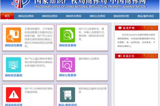Open 商标状态查询 in the navigation bar
Image resolution: width=160 pixels, height=106 pixels.
(x=74, y=16)
